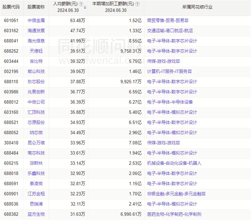The height and width of the screenshot is (220, 251).
Task: Click industry link 机械设备-自动化设备-机器人
Action: point(174,163)
